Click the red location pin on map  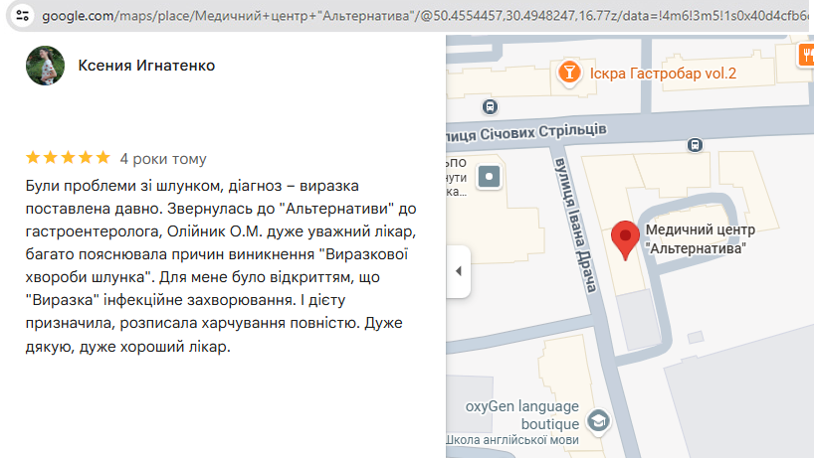pyautogui.click(x=625, y=240)
